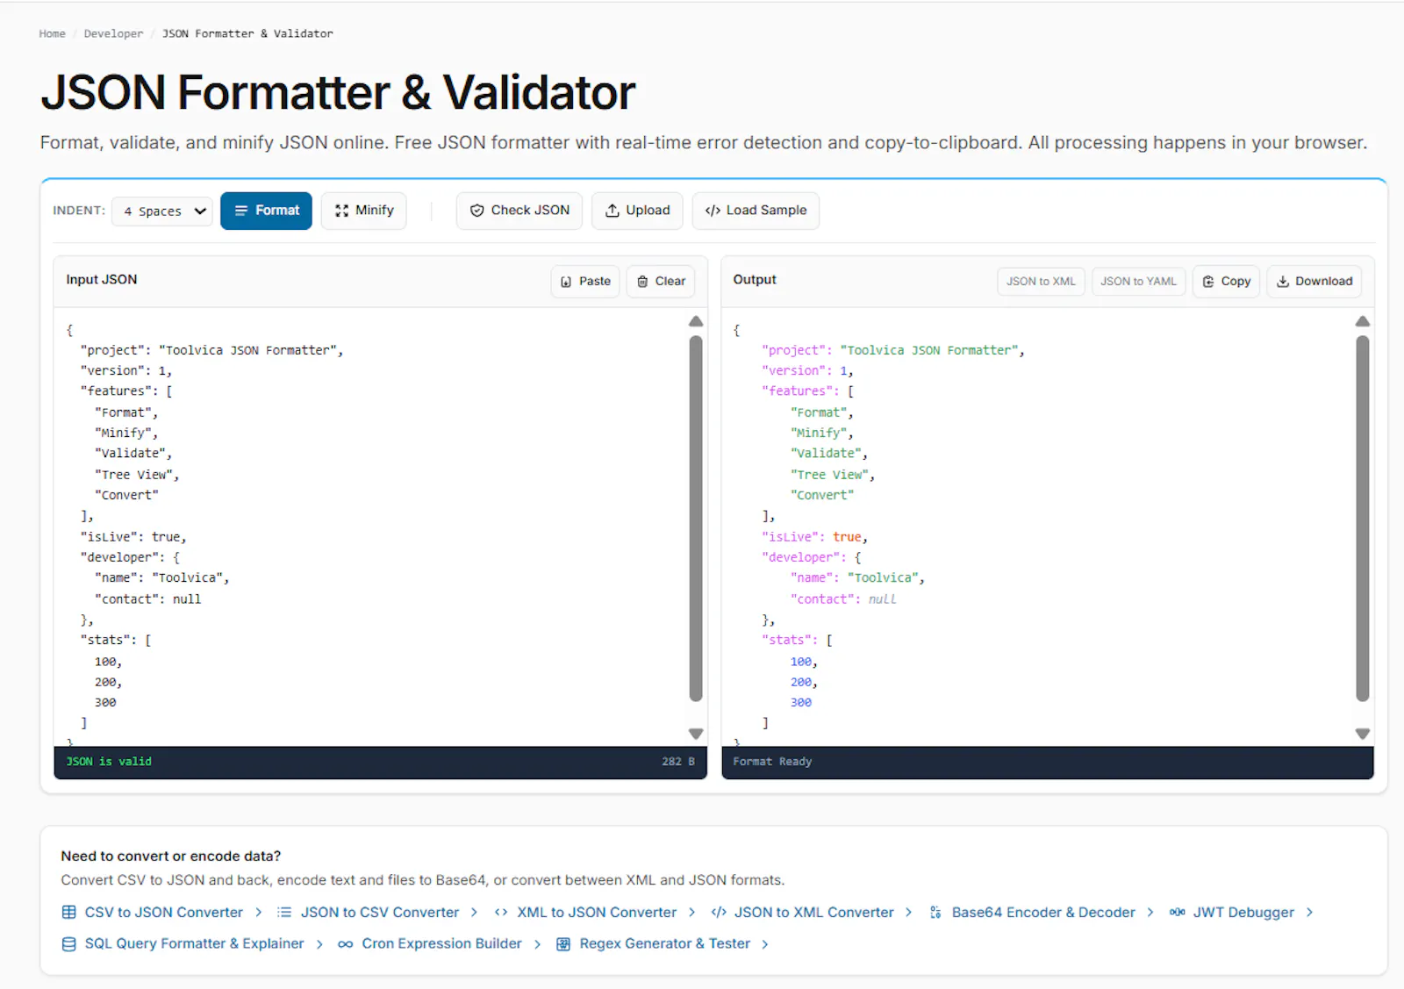Click the lines icon on Format button
Screen dimensions: 1404x989
pos(241,211)
